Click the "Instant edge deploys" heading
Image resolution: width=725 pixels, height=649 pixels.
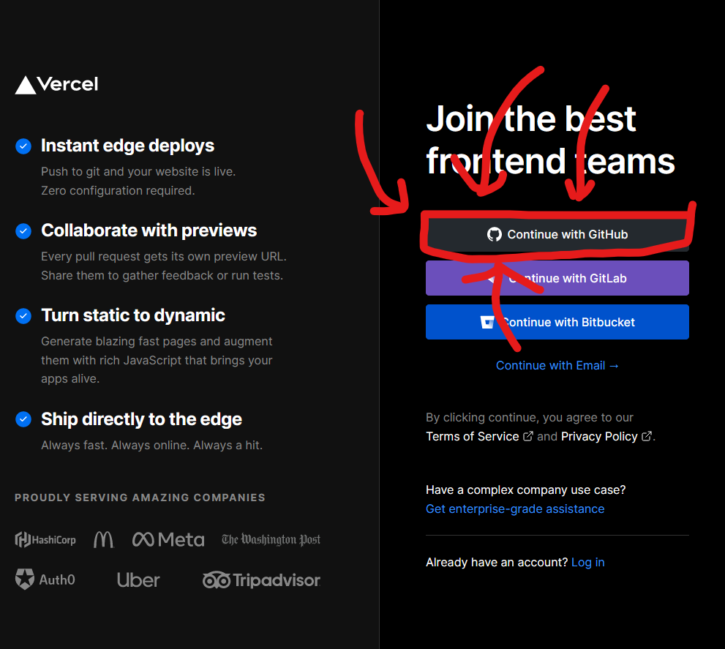[x=127, y=146]
